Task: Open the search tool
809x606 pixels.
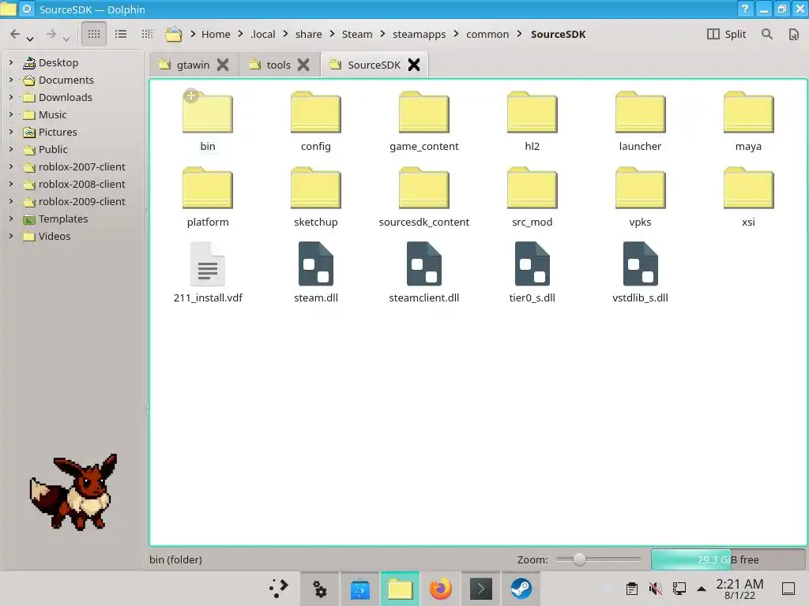Action: (767, 34)
